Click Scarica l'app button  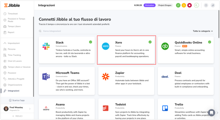(17, 100)
